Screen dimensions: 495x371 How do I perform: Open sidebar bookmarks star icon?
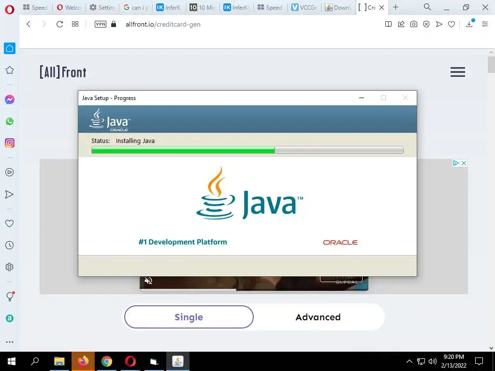tap(10, 70)
